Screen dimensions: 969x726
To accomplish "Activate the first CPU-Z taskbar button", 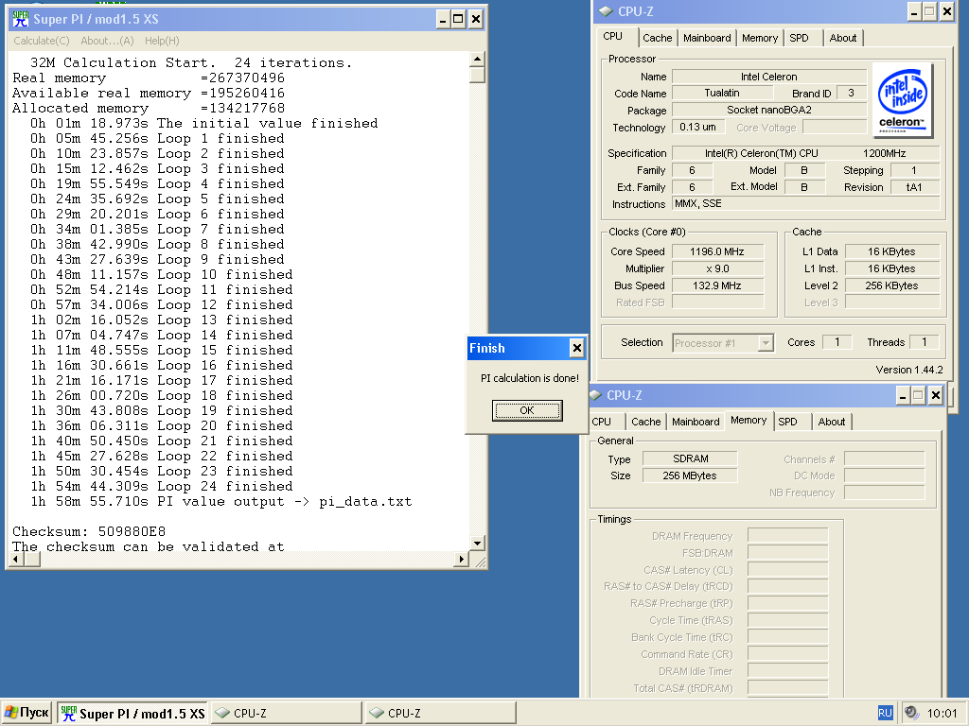I will pyautogui.click(x=287, y=713).
